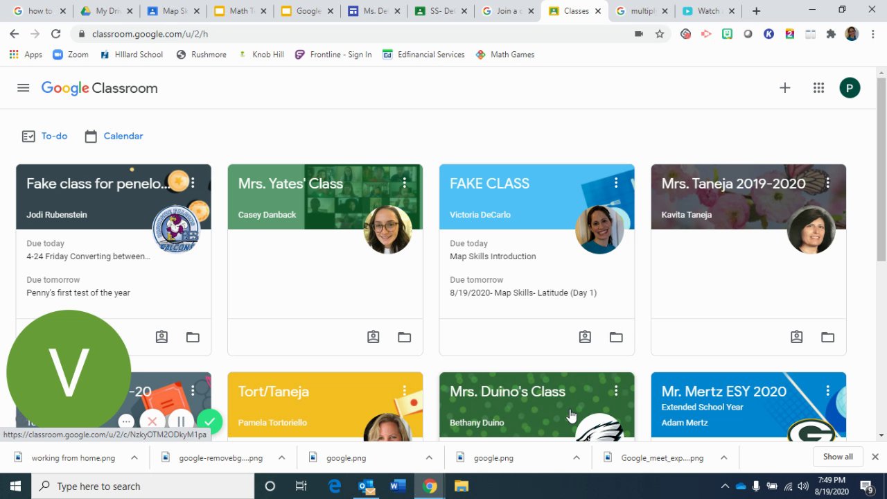Bookmark this page with the star icon
Viewport: 887px width, 499px height.
tap(660, 33)
